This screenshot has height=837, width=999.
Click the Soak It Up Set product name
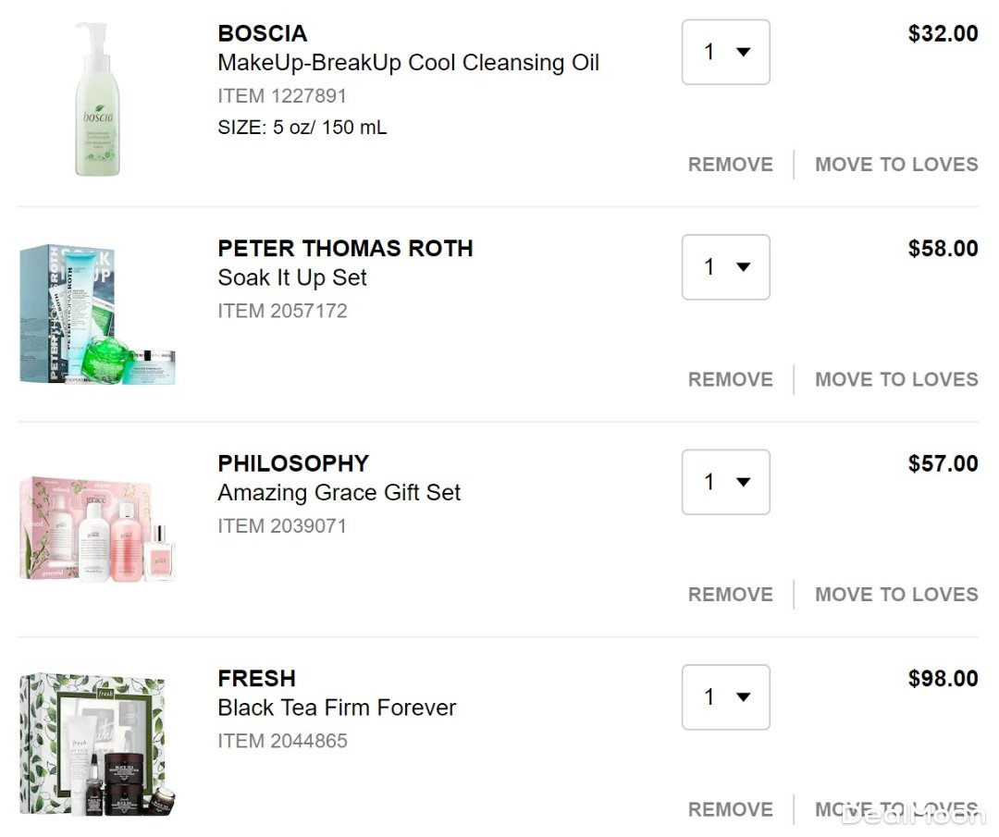(x=292, y=277)
